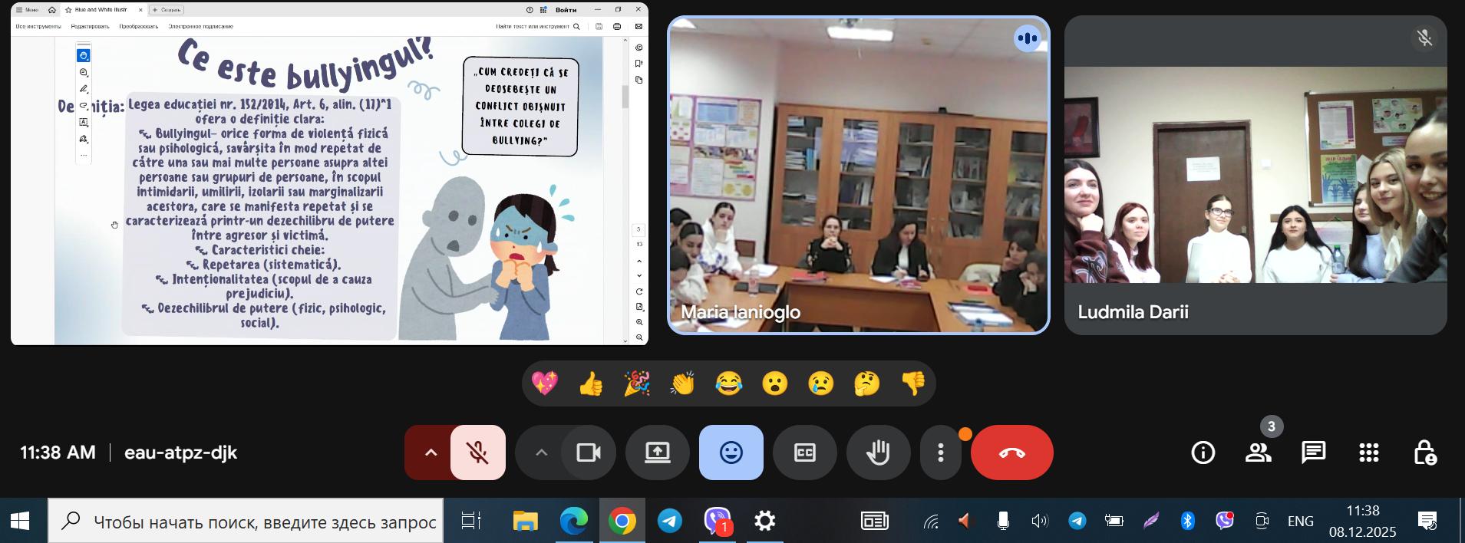Show the people participants list
Viewport: 1465px width, 543px height.
(x=1258, y=452)
